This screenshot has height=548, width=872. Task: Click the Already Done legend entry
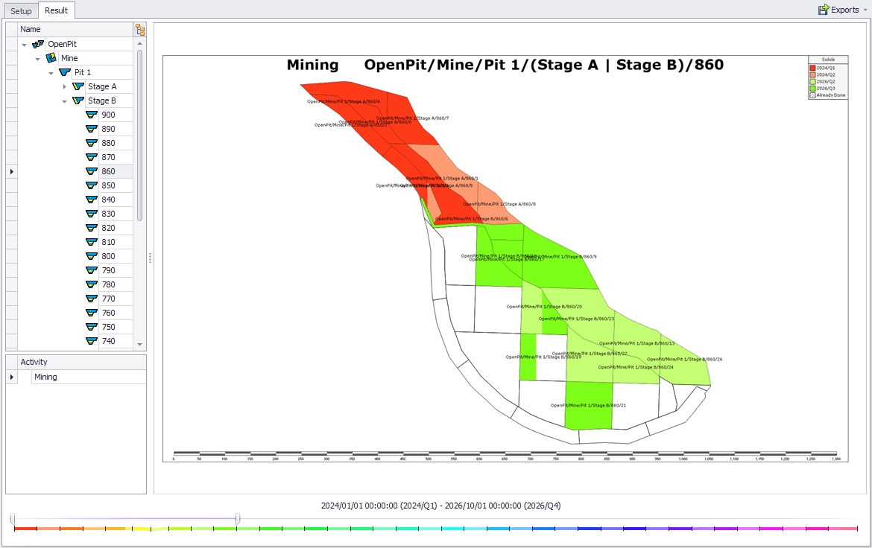(828, 95)
